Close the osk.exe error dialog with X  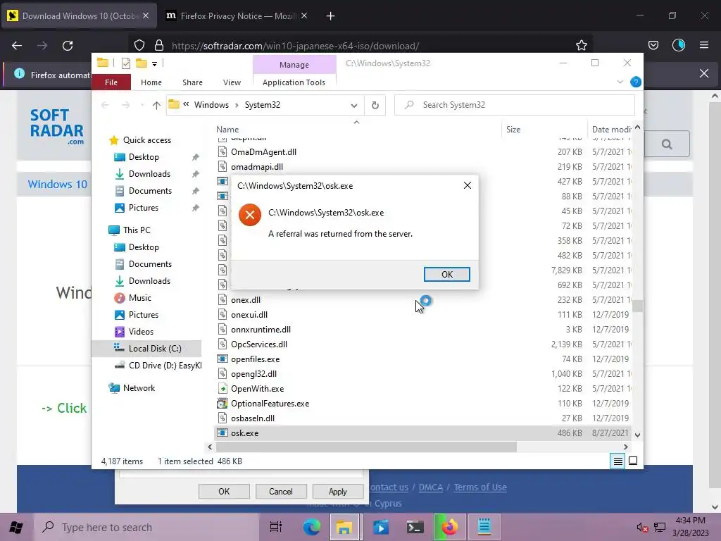pyautogui.click(x=468, y=185)
